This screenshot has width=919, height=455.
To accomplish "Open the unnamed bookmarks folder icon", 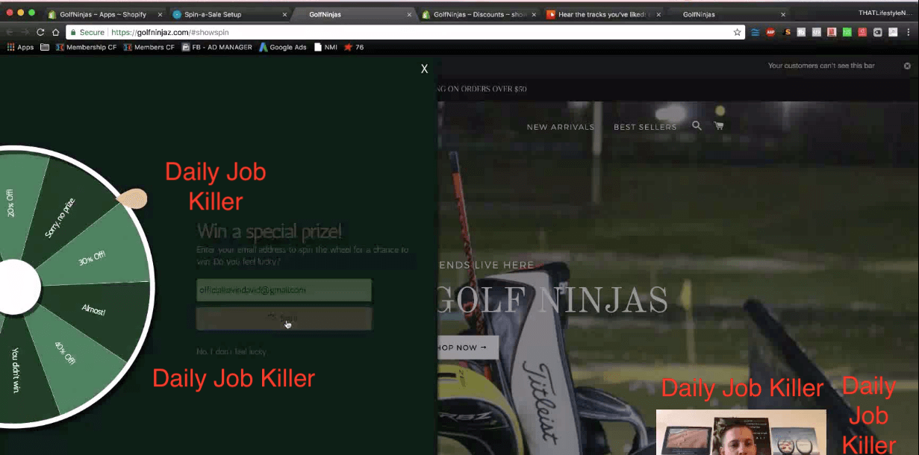I will coord(45,47).
